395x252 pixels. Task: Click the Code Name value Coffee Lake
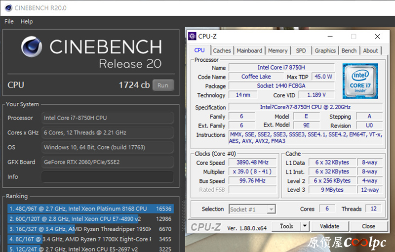coord(256,77)
